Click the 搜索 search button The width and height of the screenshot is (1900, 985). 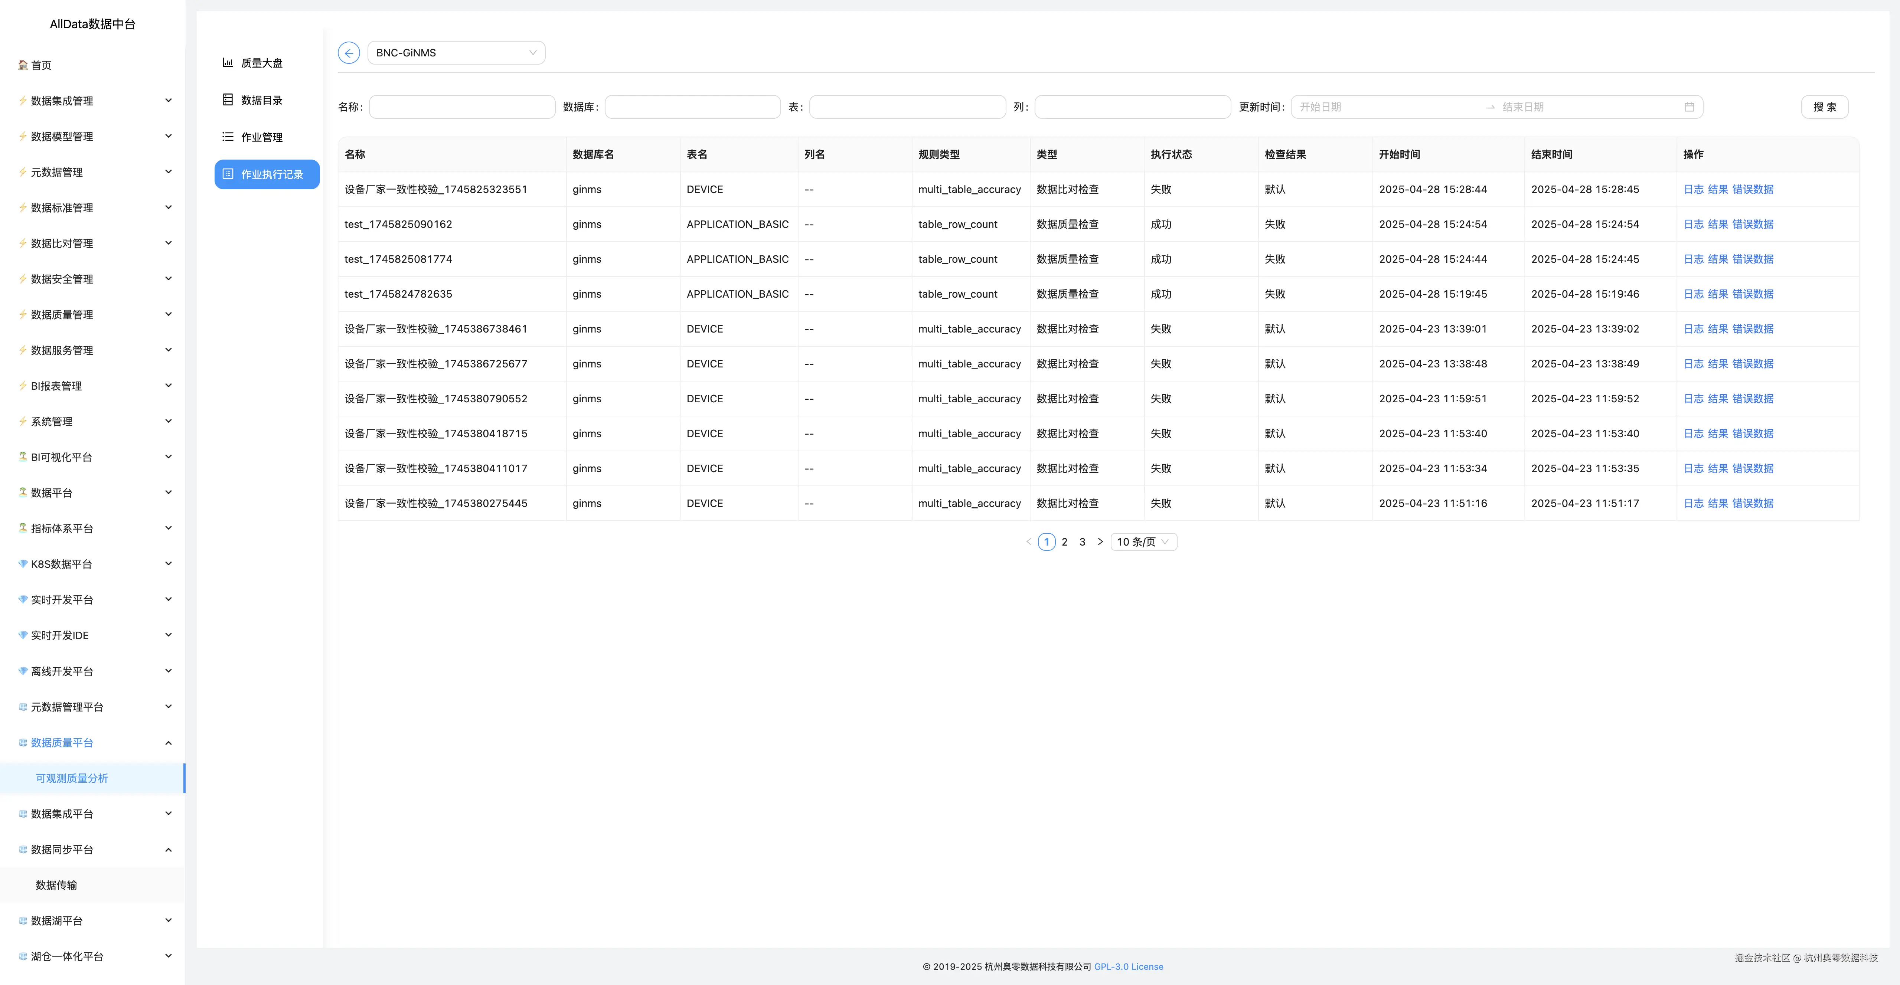[1824, 107]
